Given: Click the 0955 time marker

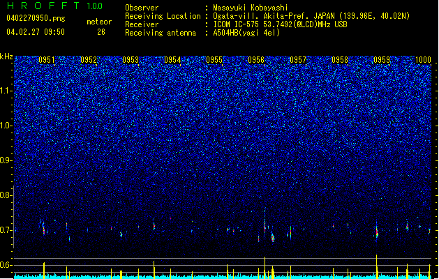Looking at the screenshot, I should point(214,60).
